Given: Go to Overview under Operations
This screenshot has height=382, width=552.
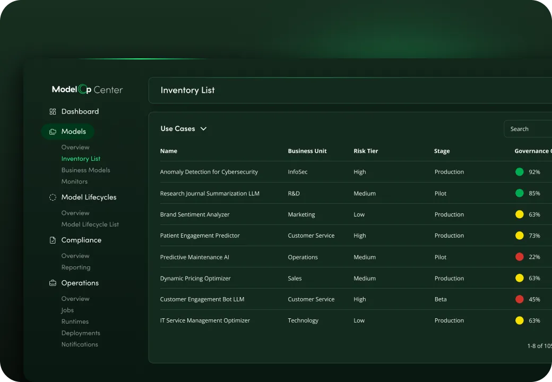Looking at the screenshot, I should 75,299.
